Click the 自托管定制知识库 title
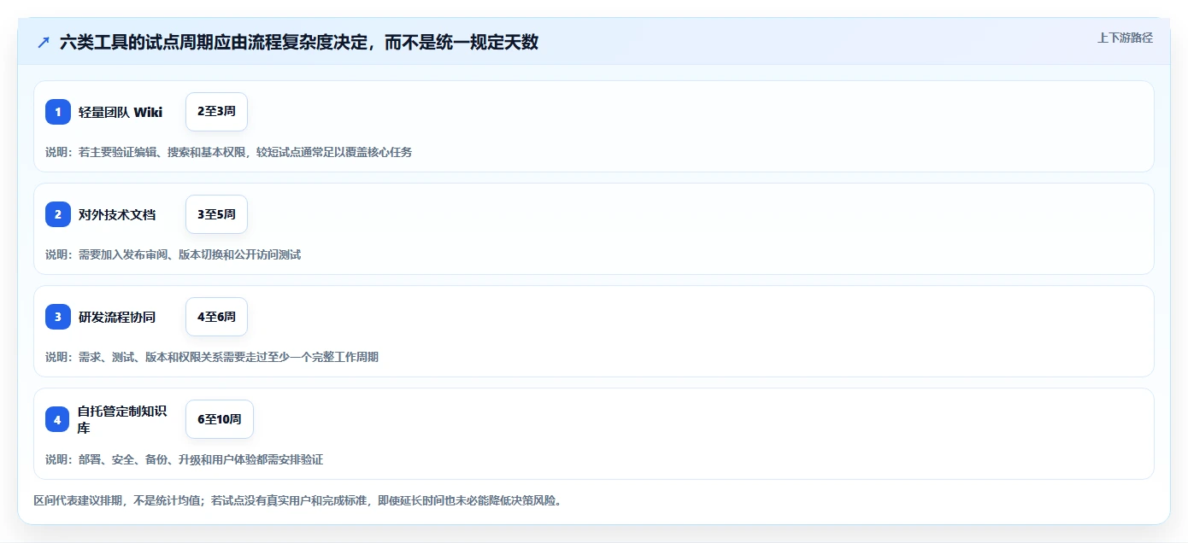 (122, 419)
